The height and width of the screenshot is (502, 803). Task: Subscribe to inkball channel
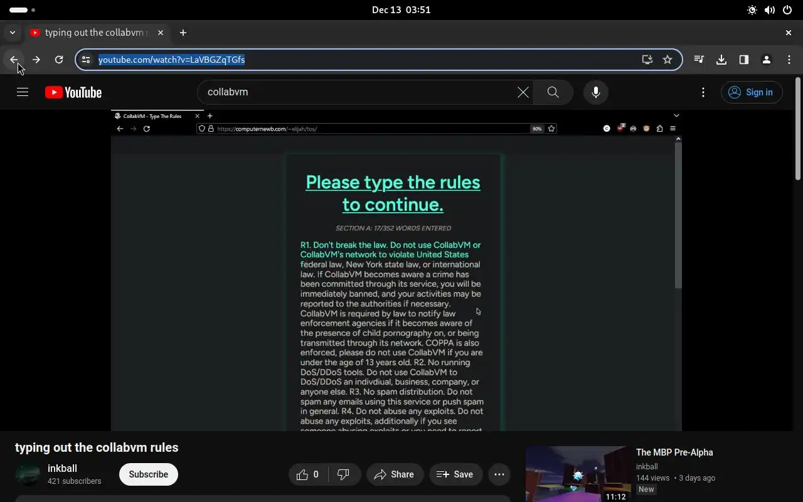coord(149,474)
